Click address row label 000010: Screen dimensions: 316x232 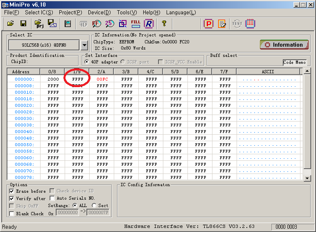click(25, 92)
